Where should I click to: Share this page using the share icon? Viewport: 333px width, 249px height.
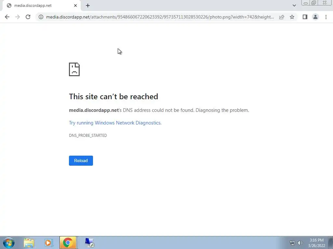point(282,17)
